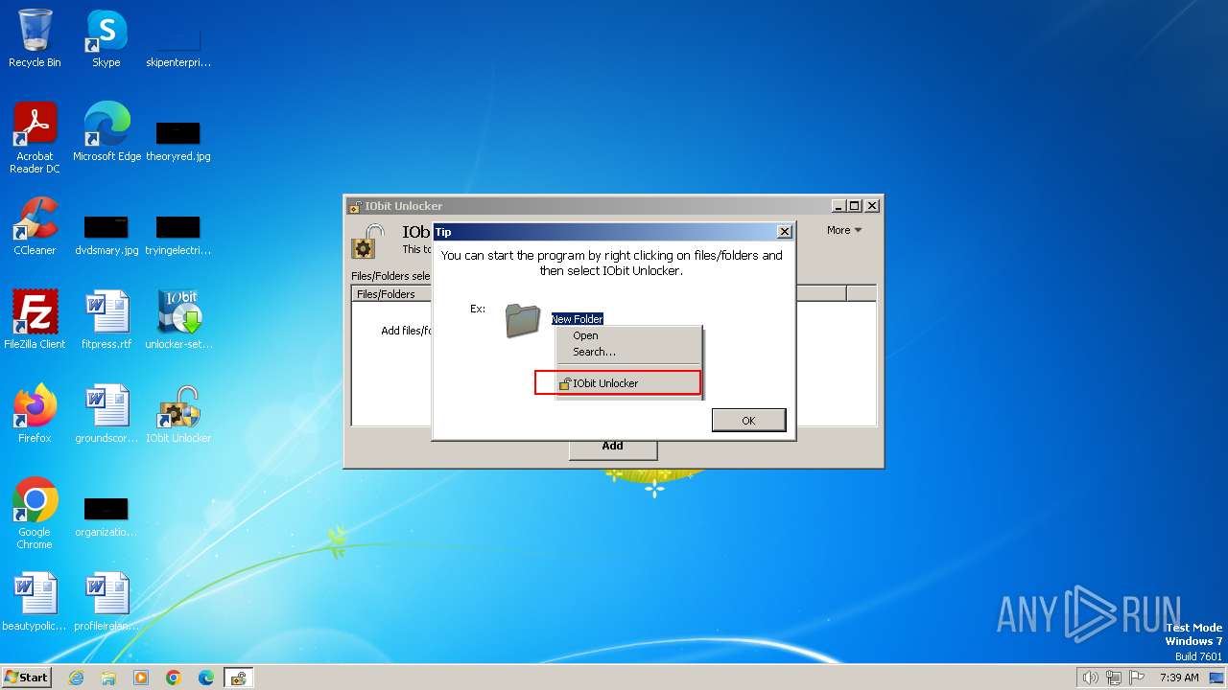Select the skipenterpri... desktop file
1228x690 pixels.
coord(178,45)
